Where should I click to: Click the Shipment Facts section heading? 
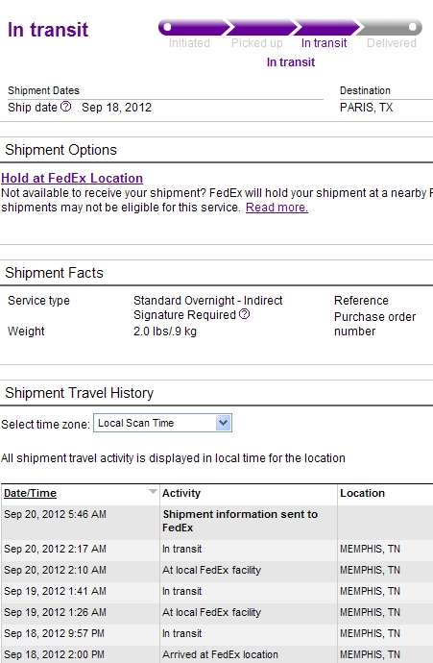coord(54,273)
